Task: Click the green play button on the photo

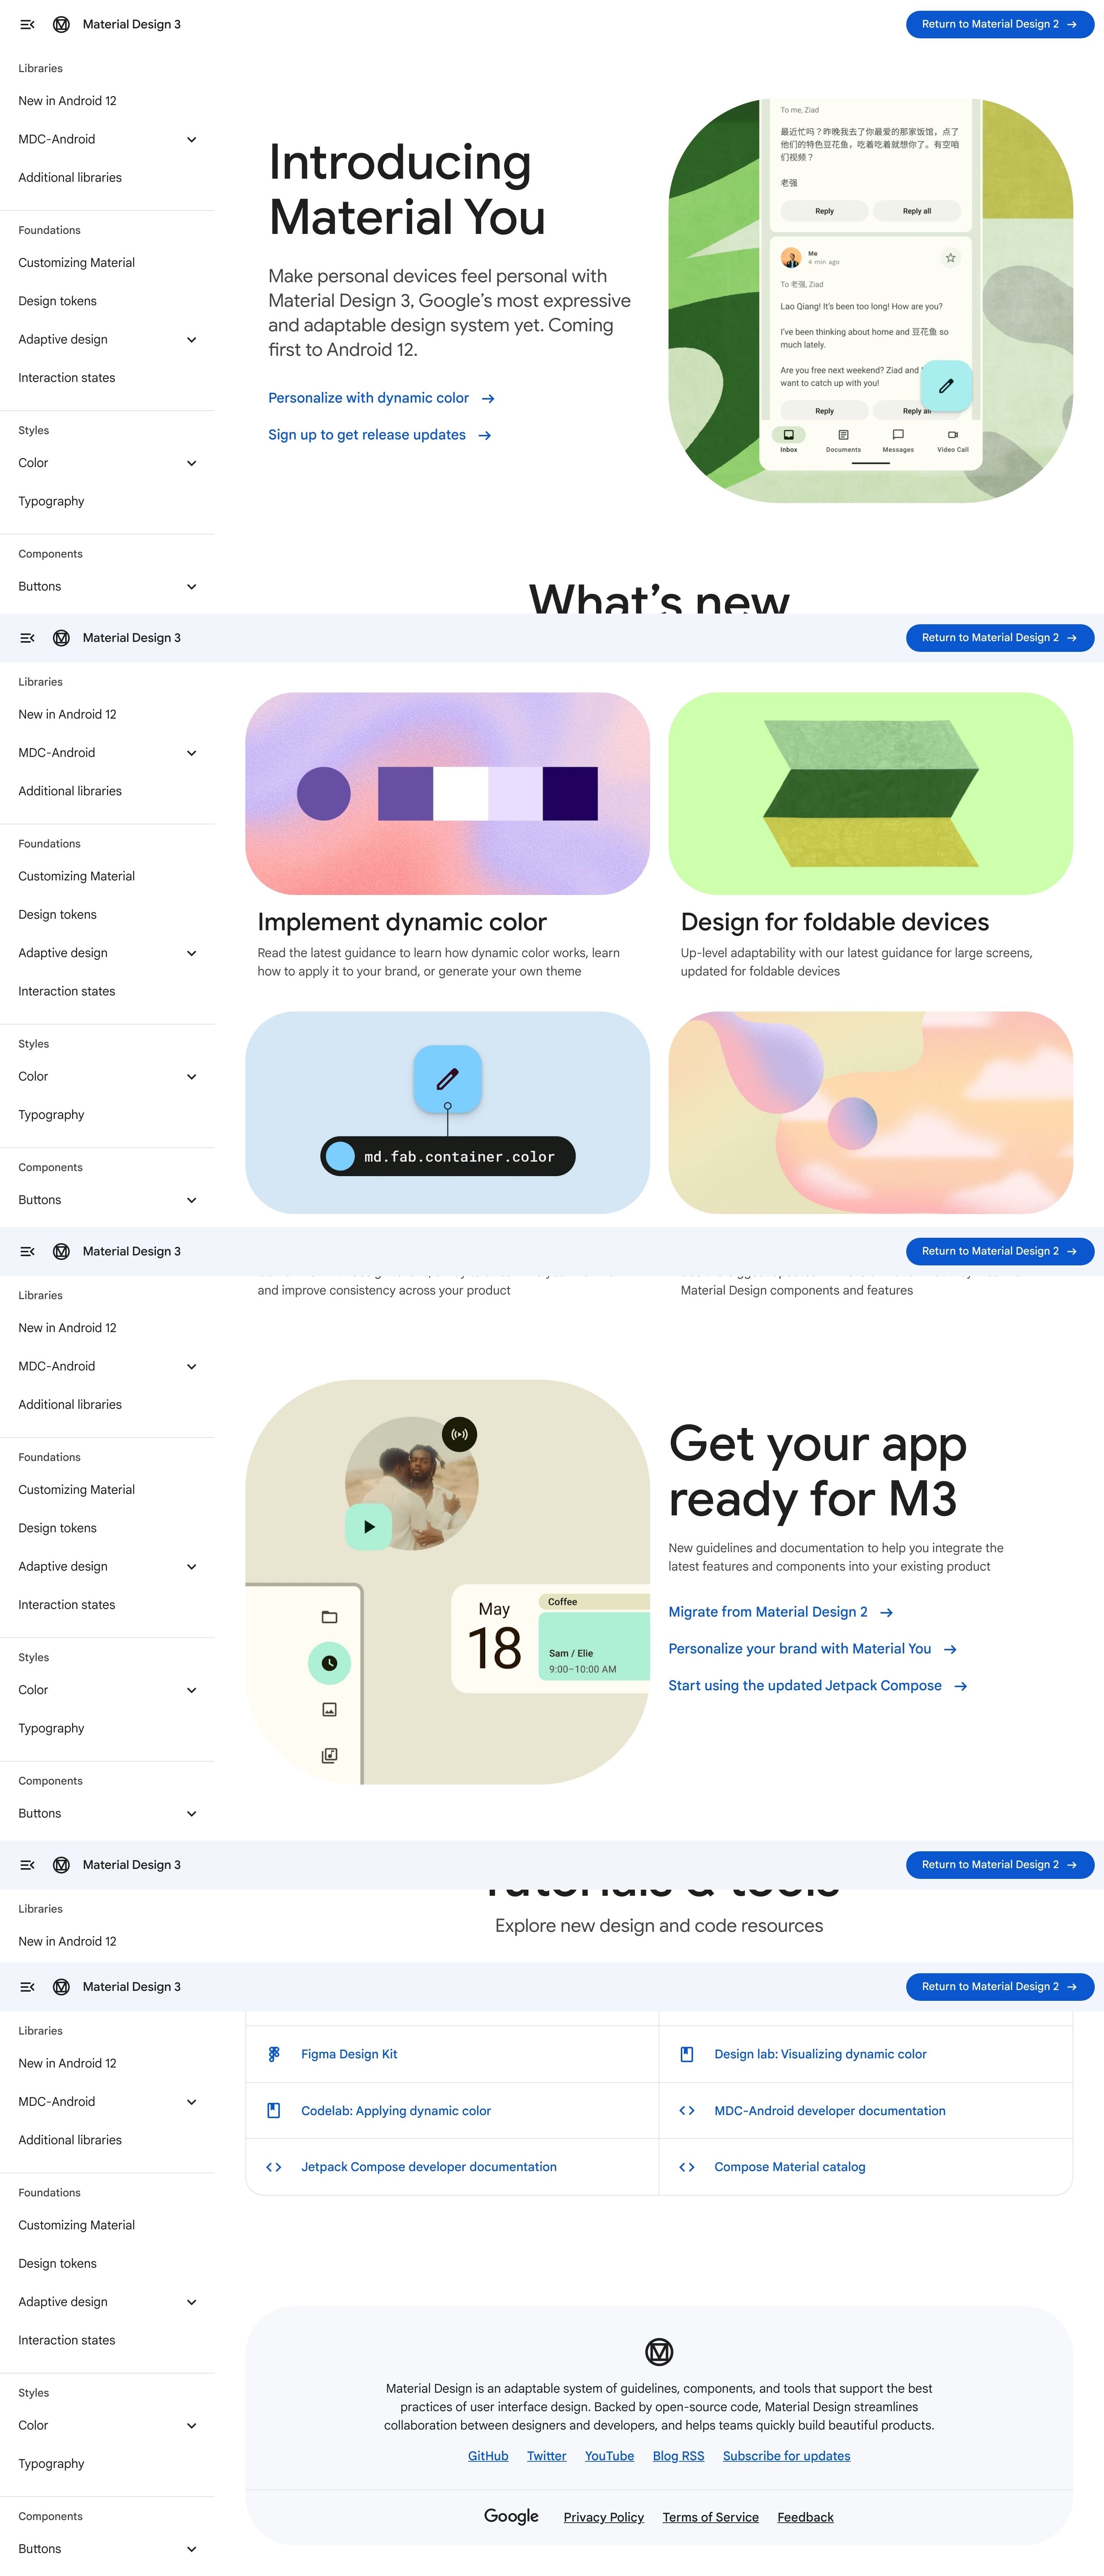Action: (368, 1527)
